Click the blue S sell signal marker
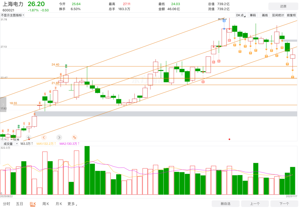The height and width of the screenshot is (209, 300). (224, 21)
